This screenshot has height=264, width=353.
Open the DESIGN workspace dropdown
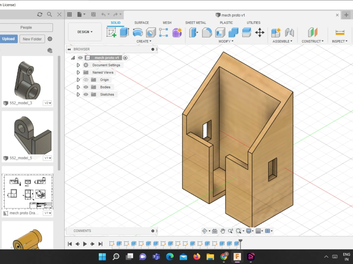click(85, 32)
